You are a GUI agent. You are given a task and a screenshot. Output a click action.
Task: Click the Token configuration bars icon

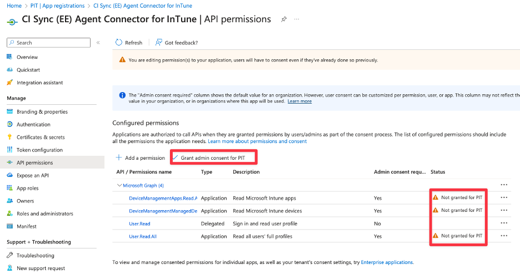click(x=9, y=150)
